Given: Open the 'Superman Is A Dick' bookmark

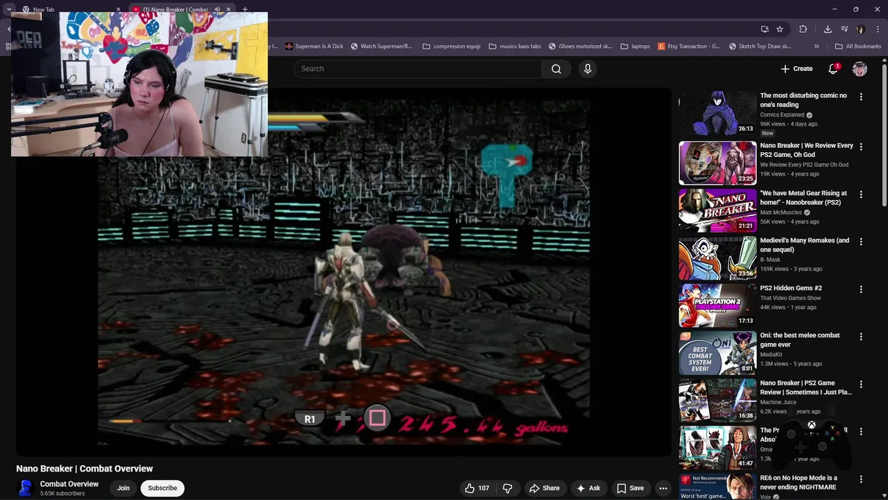Looking at the screenshot, I should [x=314, y=47].
